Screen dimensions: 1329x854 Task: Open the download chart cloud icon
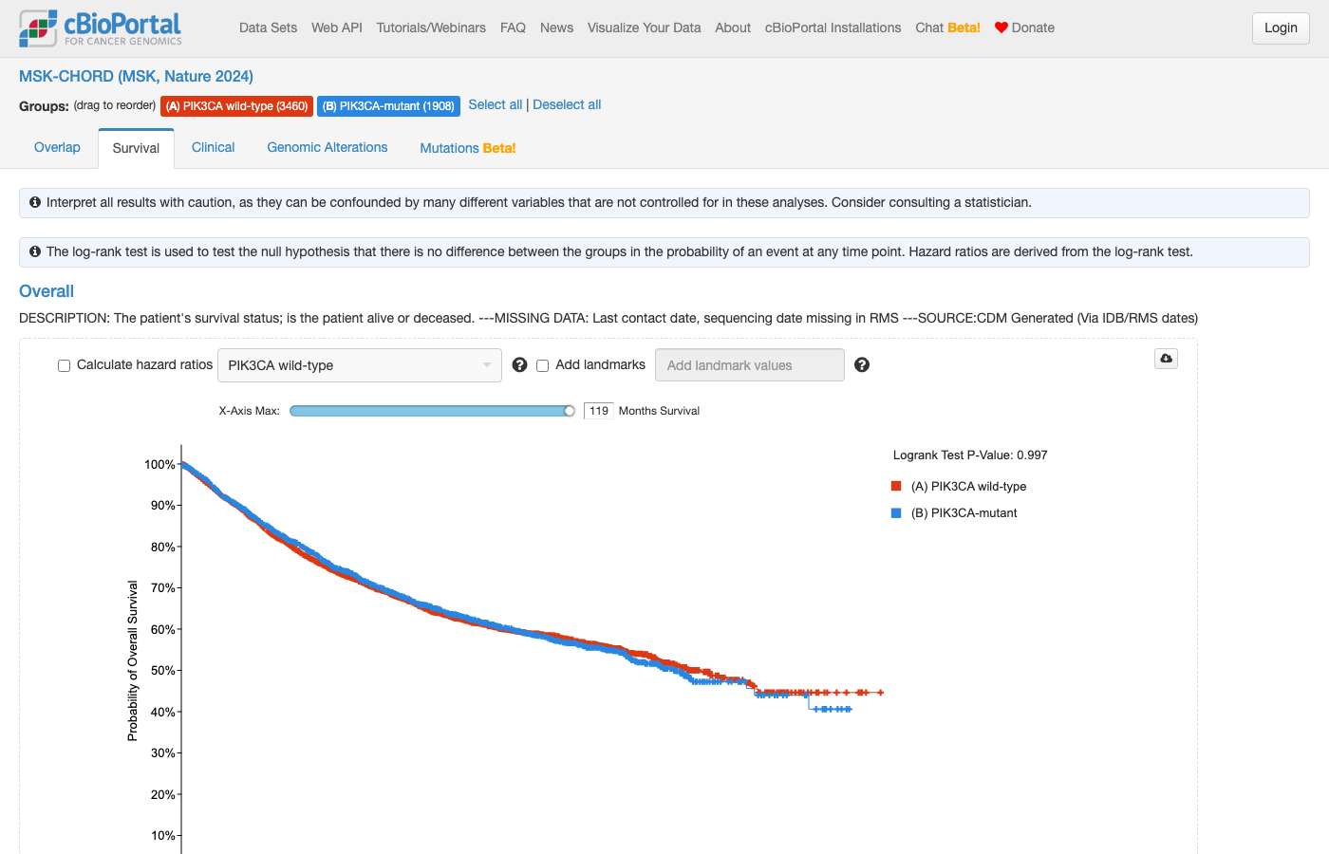click(x=1166, y=359)
